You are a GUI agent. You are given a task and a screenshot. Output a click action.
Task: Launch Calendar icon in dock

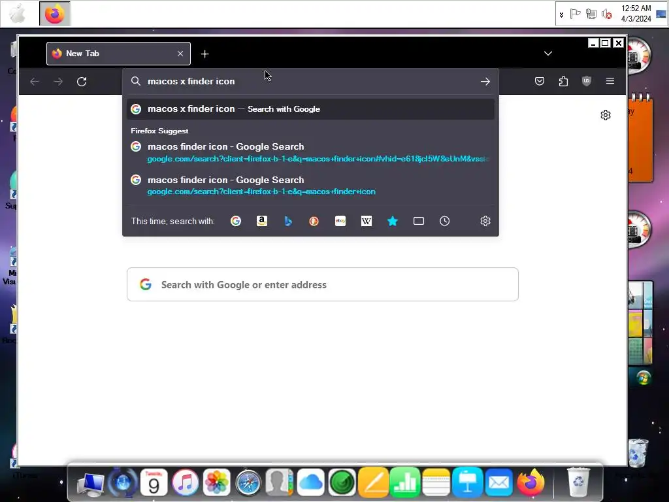tap(154, 483)
